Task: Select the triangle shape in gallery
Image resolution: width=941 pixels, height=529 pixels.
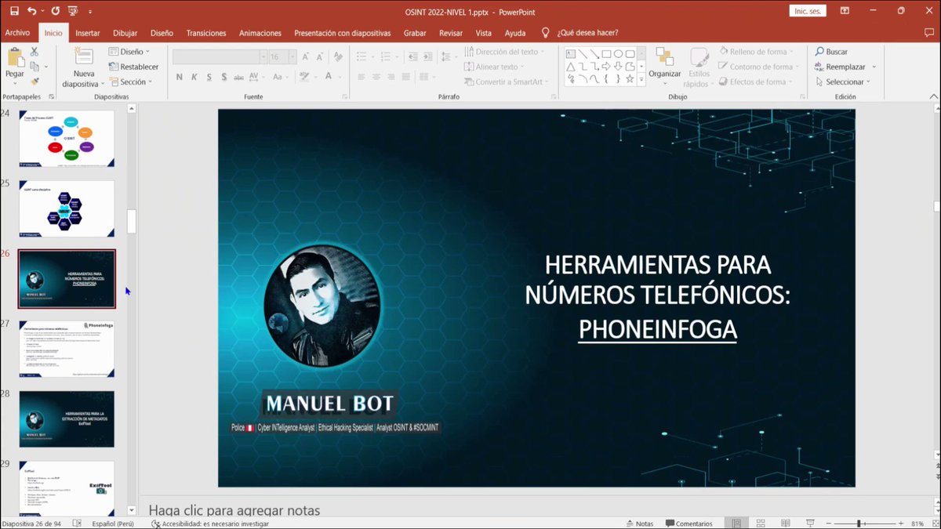Action: [x=571, y=67]
